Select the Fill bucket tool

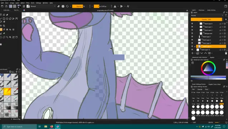tap(10, 29)
